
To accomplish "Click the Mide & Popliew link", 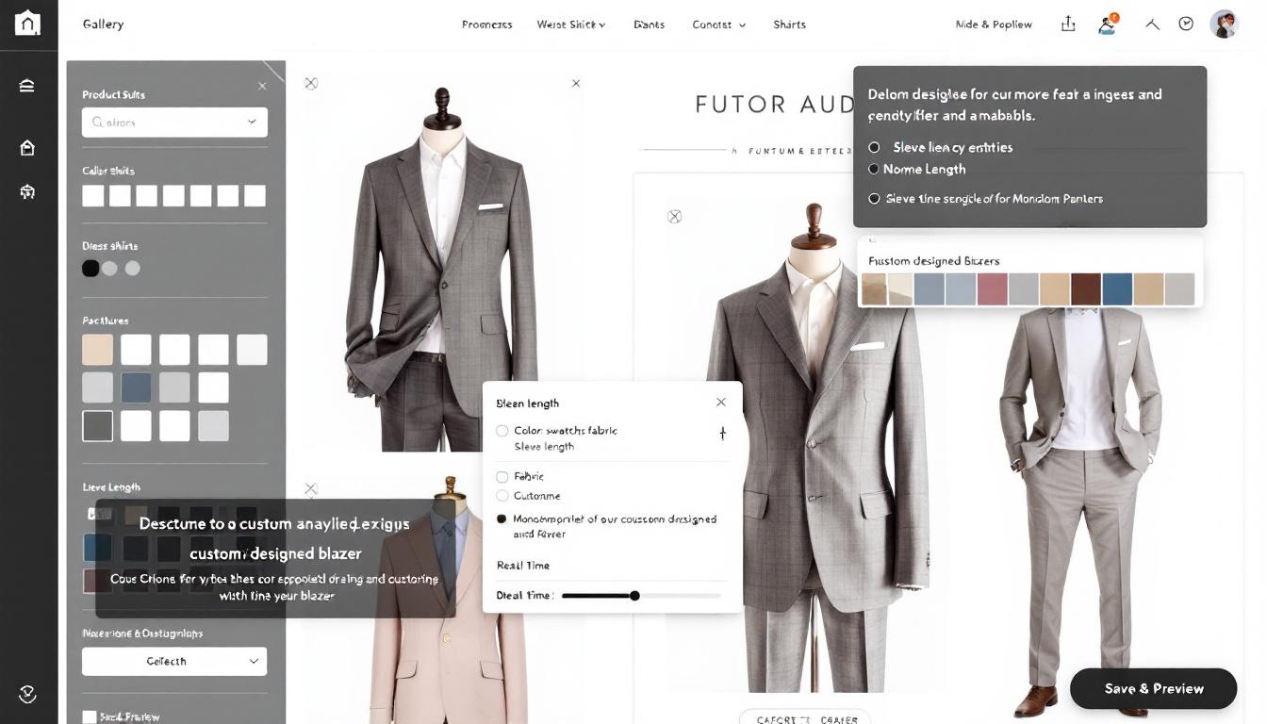I will point(994,25).
